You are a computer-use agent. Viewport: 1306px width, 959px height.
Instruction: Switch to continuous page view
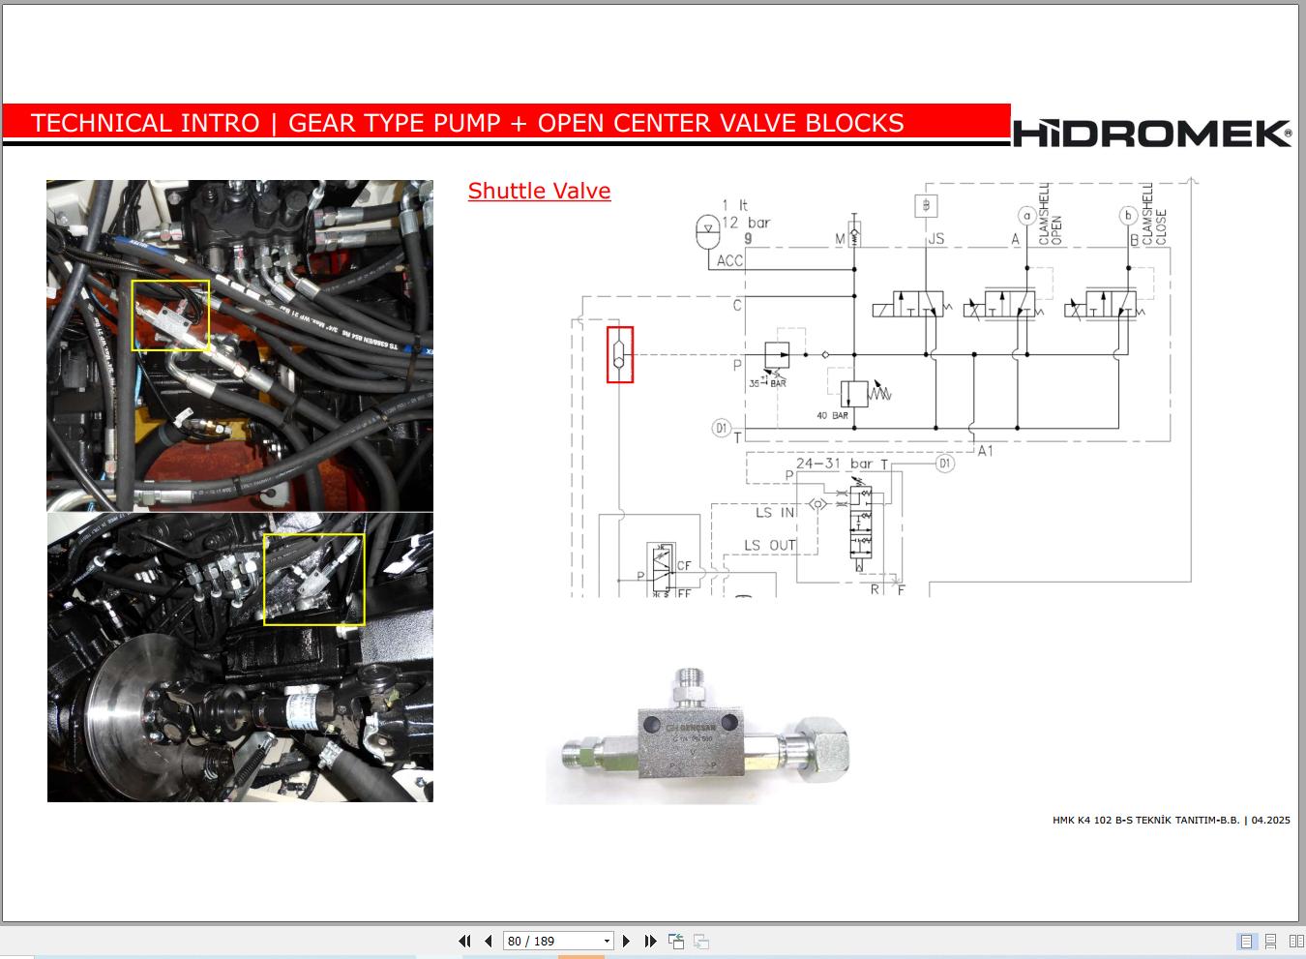pos(1271,941)
